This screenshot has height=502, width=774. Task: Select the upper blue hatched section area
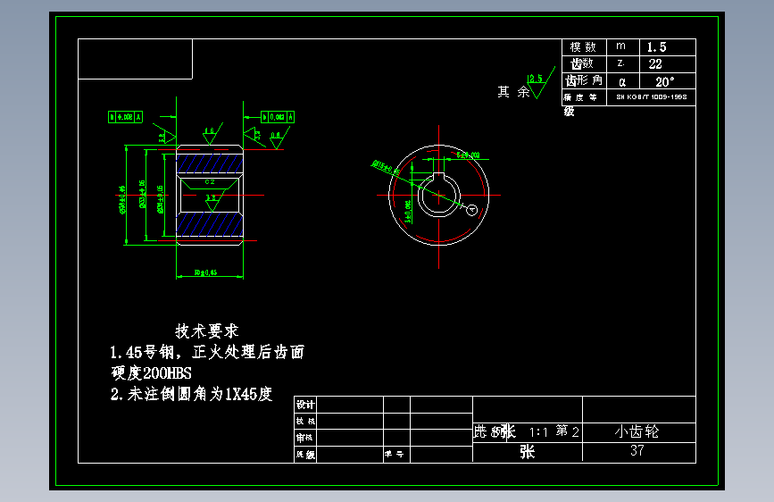[x=210, y=163]
